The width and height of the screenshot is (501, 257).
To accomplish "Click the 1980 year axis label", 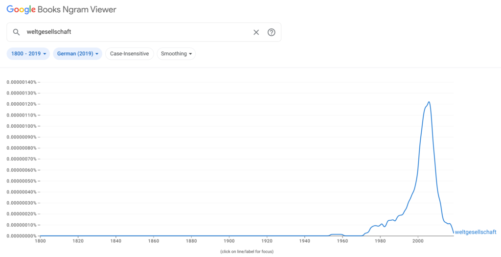I will pos(380,241).
